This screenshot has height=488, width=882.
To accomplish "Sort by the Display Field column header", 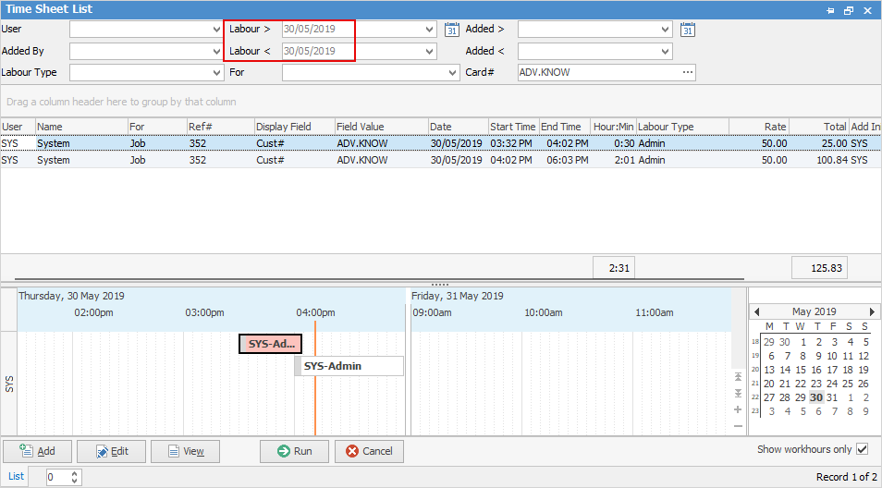I will coord(295,127).
